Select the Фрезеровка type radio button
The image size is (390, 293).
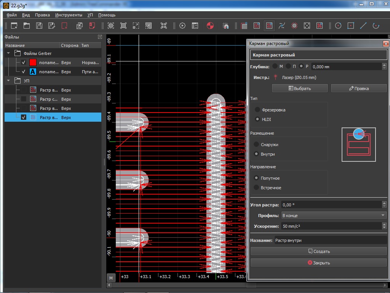257,110
